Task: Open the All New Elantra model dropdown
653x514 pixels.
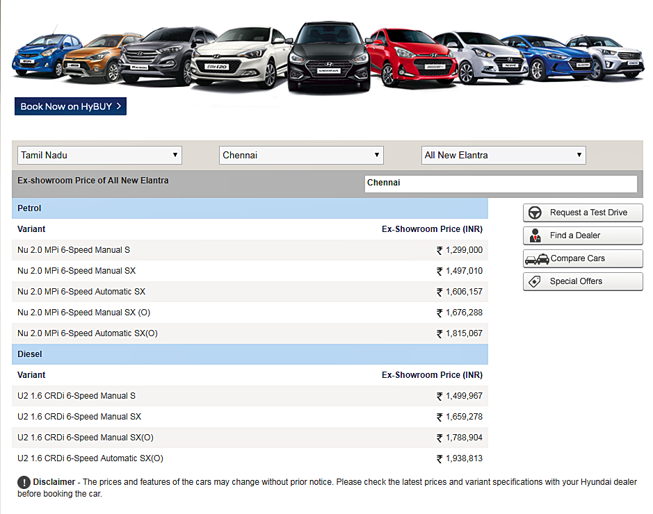Action: point(503,155)
